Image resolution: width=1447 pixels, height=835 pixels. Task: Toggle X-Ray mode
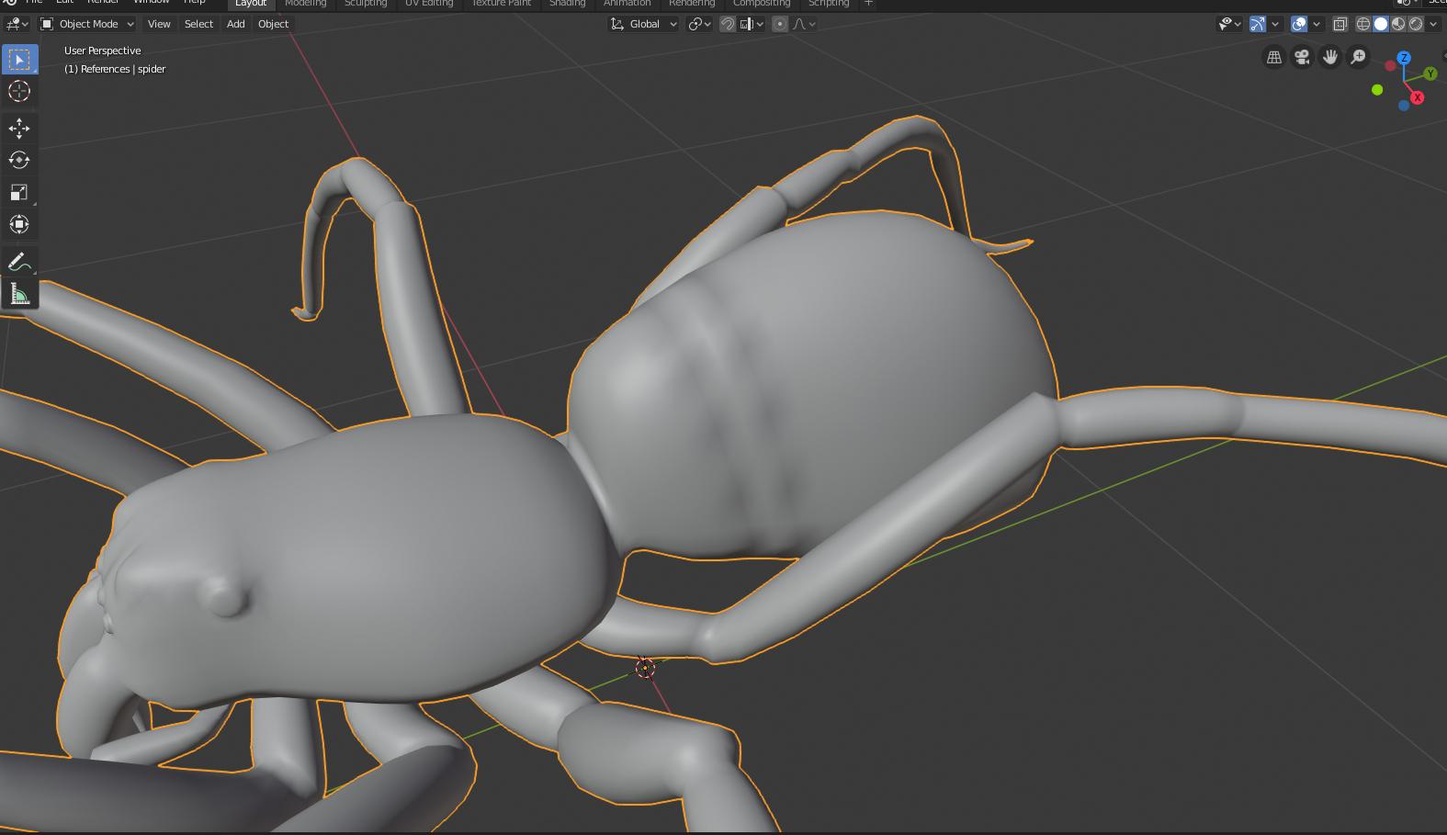(1340, 24)
